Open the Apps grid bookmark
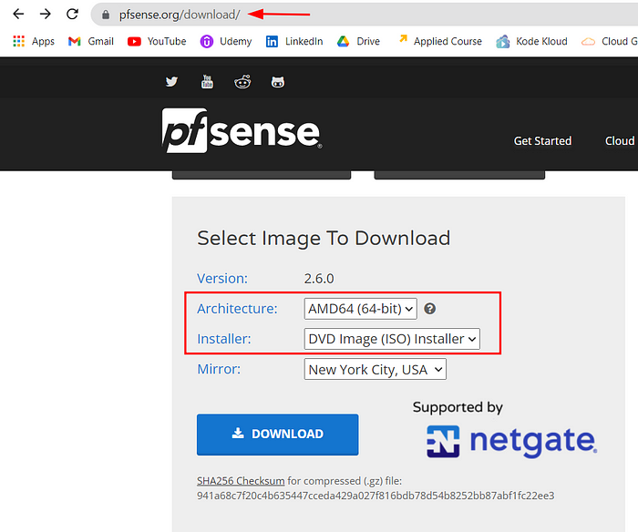638x532 pixels. (x=34, y=41)
